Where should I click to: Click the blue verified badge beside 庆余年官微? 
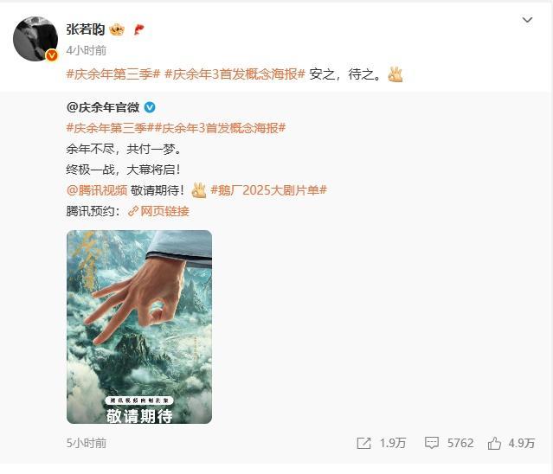pyautogui.click(x=150, y=107)
